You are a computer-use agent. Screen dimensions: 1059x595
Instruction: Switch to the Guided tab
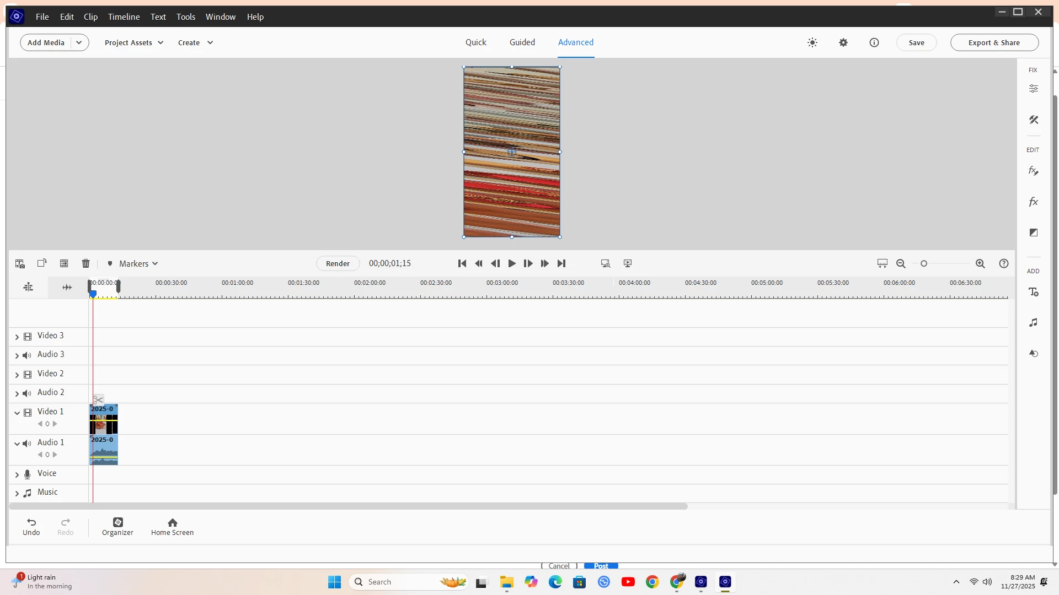(522, 42)
